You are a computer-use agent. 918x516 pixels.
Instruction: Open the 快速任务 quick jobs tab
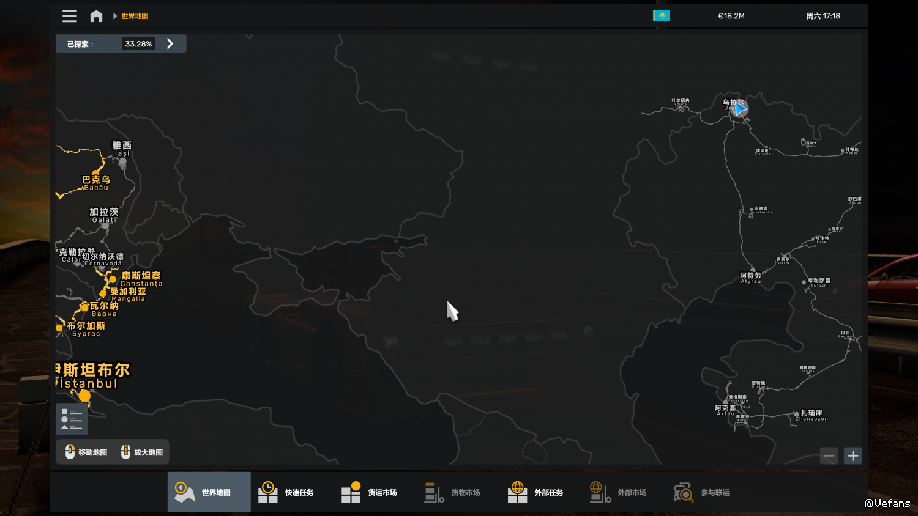point(286,492)
